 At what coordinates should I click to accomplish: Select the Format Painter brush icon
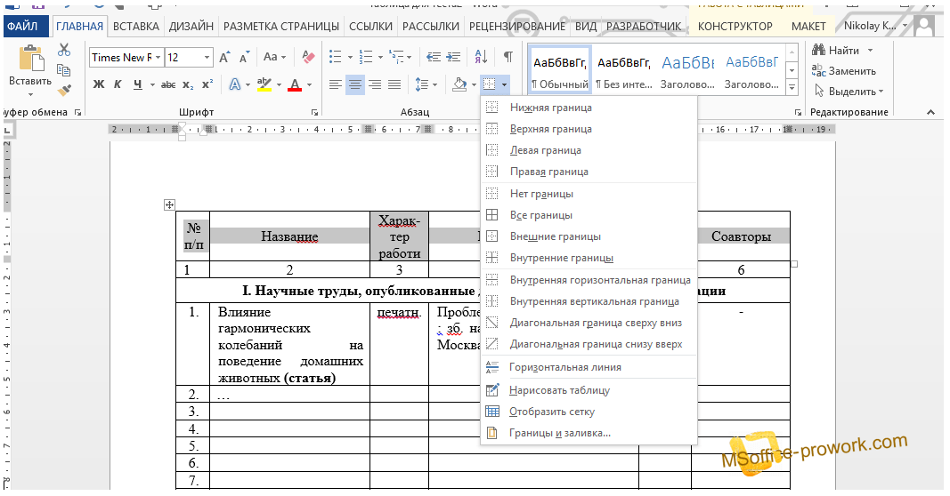[x=63, y=90]
